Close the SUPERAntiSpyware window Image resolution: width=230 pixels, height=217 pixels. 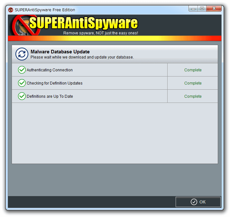214,9
